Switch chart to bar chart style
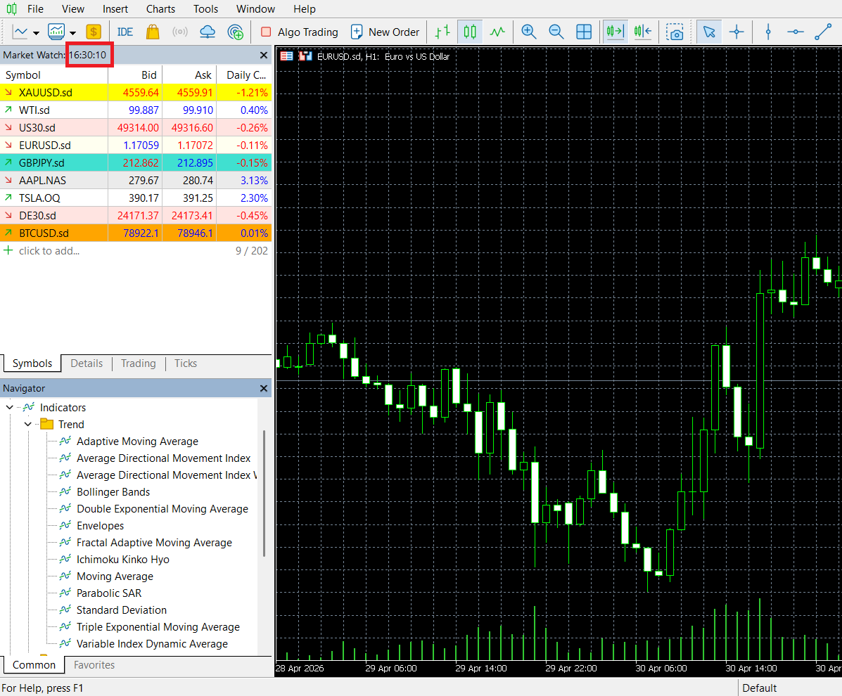This screenshot has height=696, width=842. tap(442, 32)
